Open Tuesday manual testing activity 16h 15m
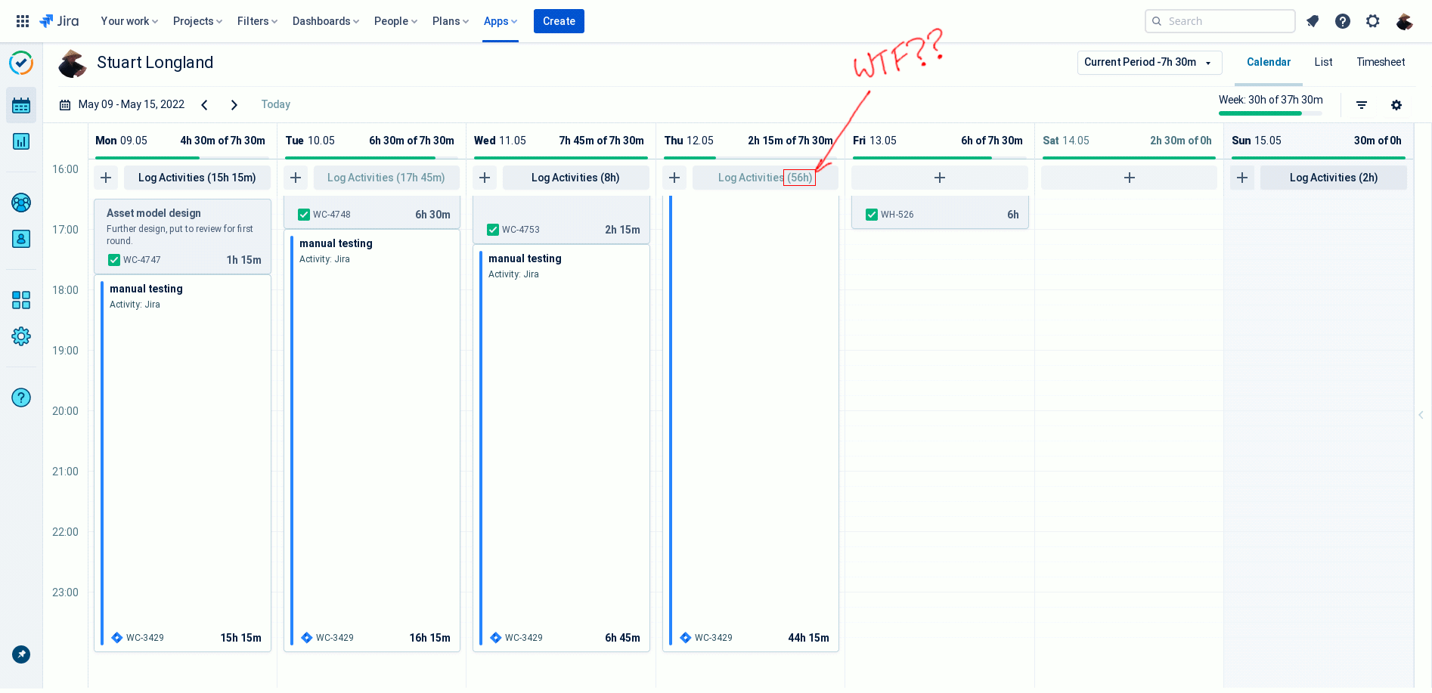 tap(371, 440)
